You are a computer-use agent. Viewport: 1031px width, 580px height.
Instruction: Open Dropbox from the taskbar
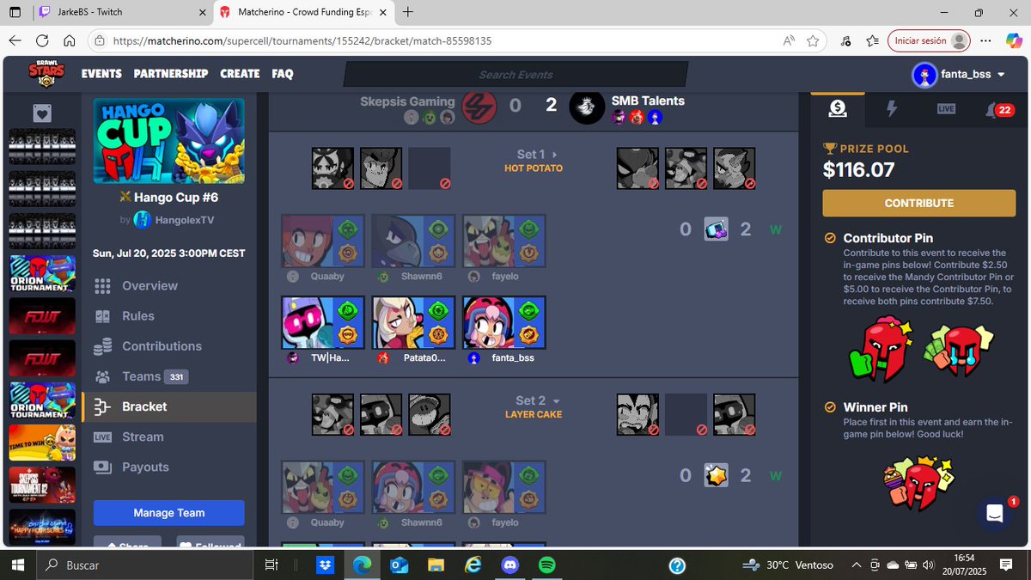click(325, 565)
